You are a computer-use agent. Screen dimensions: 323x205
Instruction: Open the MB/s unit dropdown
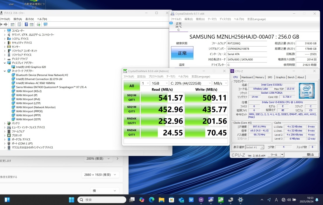tap(220, 83)
